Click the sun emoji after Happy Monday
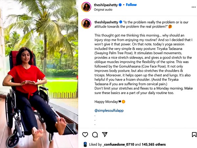Image resolution: width=197 pixels, height=148 pixels. (123, 102)
